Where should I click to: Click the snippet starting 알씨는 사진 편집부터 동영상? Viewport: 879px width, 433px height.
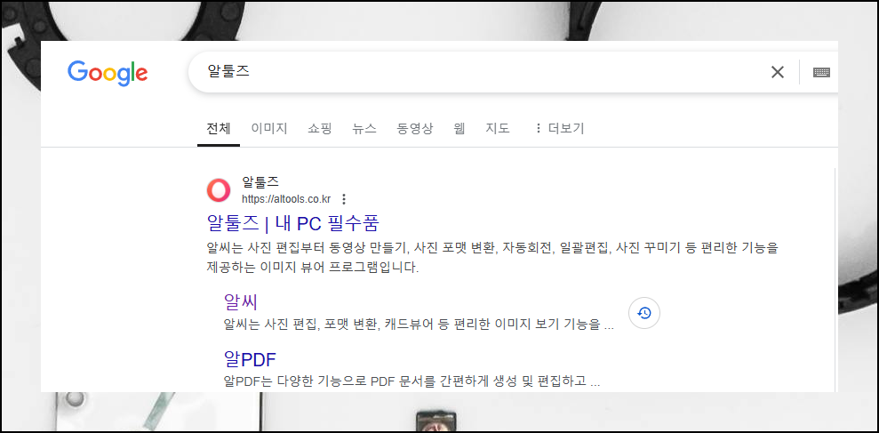click(x=492, y=258)
